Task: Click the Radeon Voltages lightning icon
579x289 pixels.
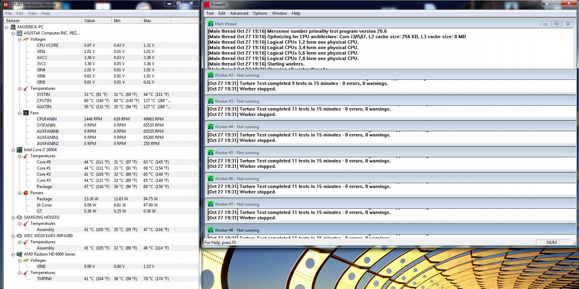Action: (26, 260)
